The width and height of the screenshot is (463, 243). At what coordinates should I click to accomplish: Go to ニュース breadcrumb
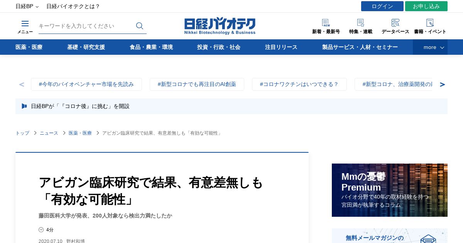[49, 133]
